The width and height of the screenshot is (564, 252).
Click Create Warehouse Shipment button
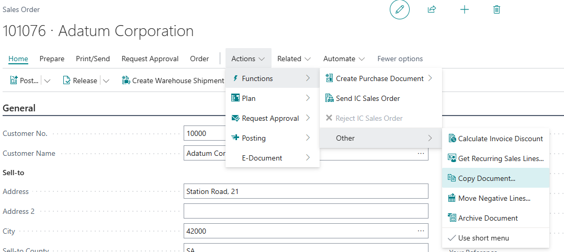(x=173, y=81)
